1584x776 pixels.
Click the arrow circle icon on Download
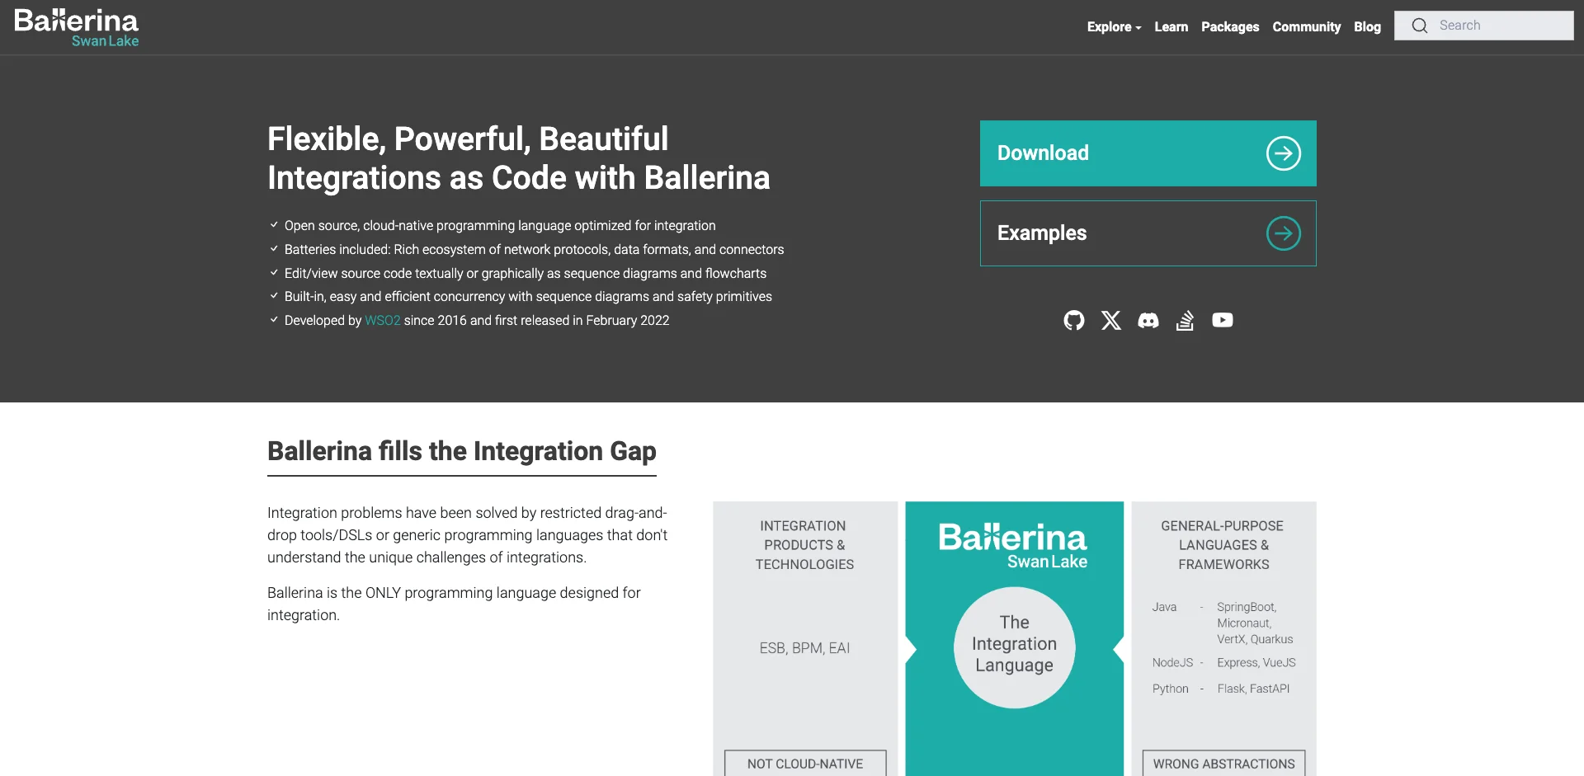(1284, 153)
